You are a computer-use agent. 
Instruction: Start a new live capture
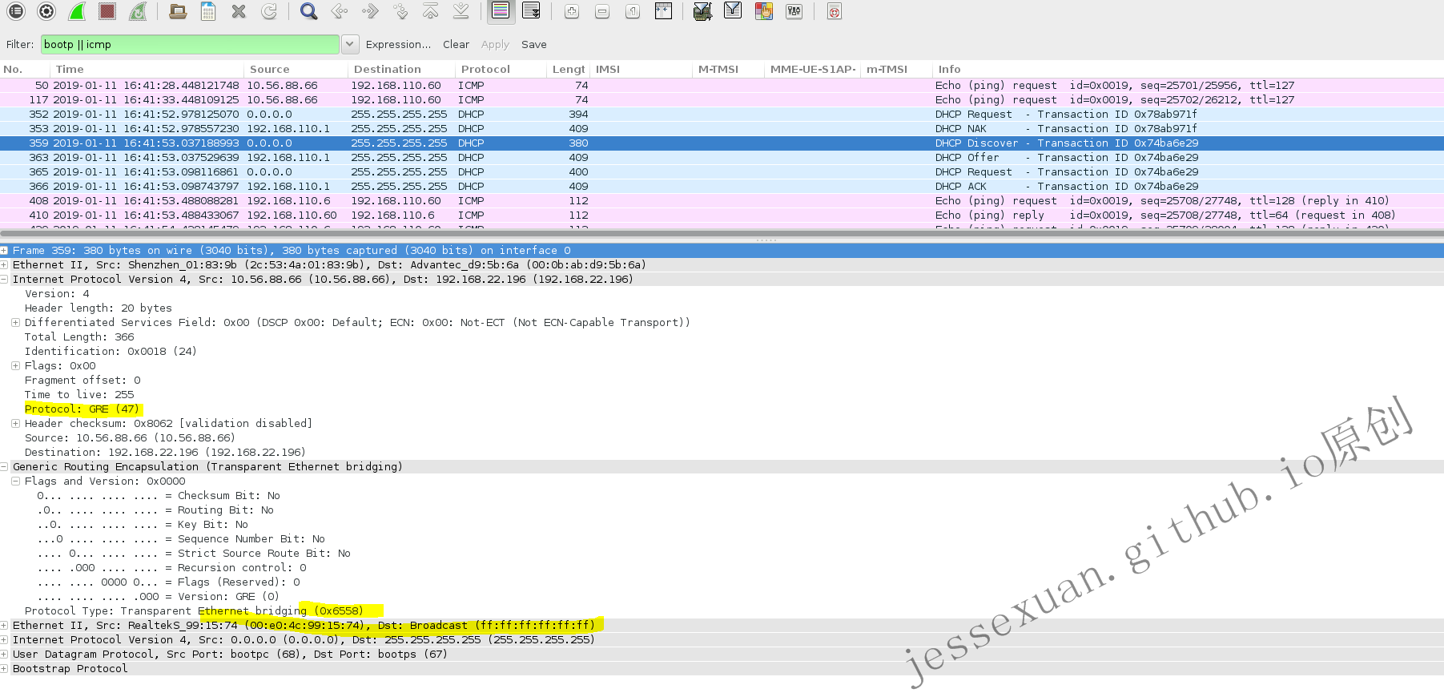click(x=77, y=11)
